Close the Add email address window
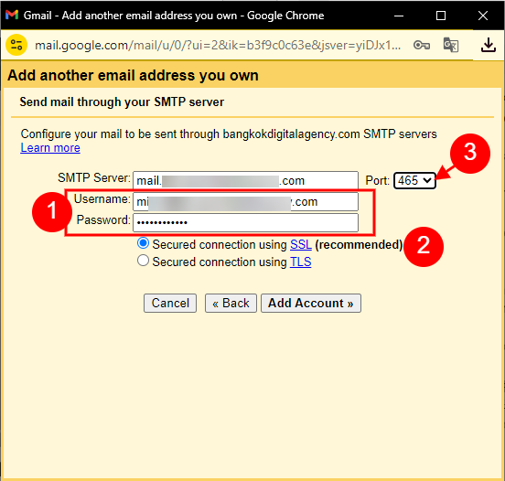The width and height of the screenshot is (505, 481). pyautogui.click(x=482, y=16)
